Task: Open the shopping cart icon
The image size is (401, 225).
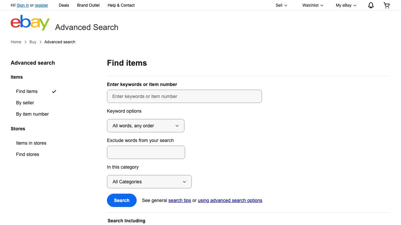Action: tap(387, 5)
